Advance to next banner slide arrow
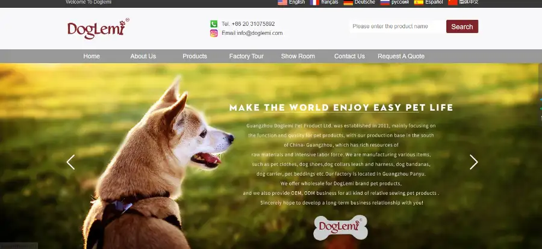 [x=473, y=162]
